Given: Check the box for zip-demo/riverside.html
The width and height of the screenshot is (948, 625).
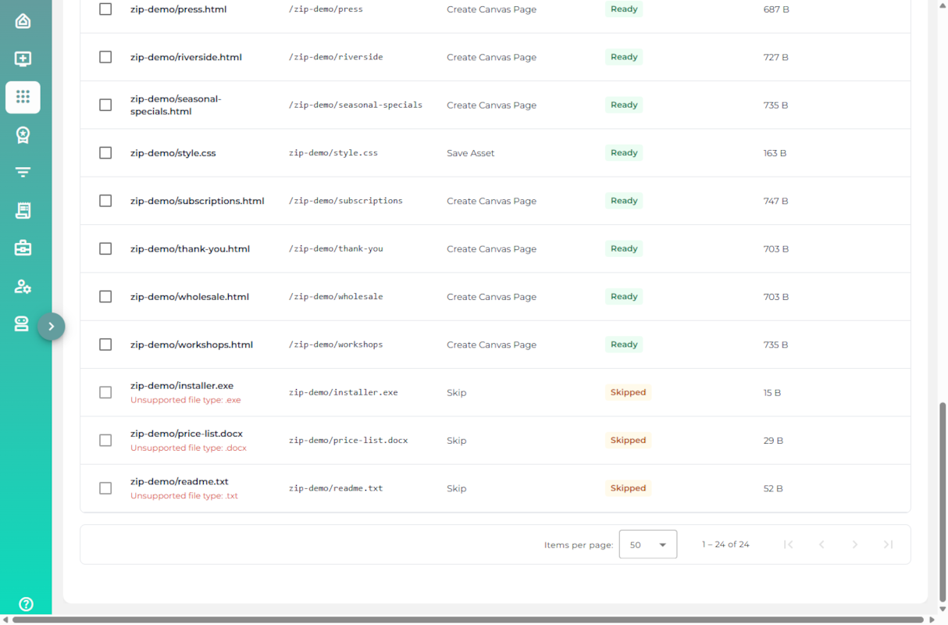Looking at the screenshot, I should [105, 57].
